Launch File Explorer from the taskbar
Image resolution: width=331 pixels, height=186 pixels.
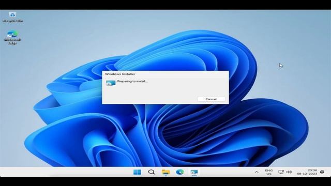pos(165,172)
